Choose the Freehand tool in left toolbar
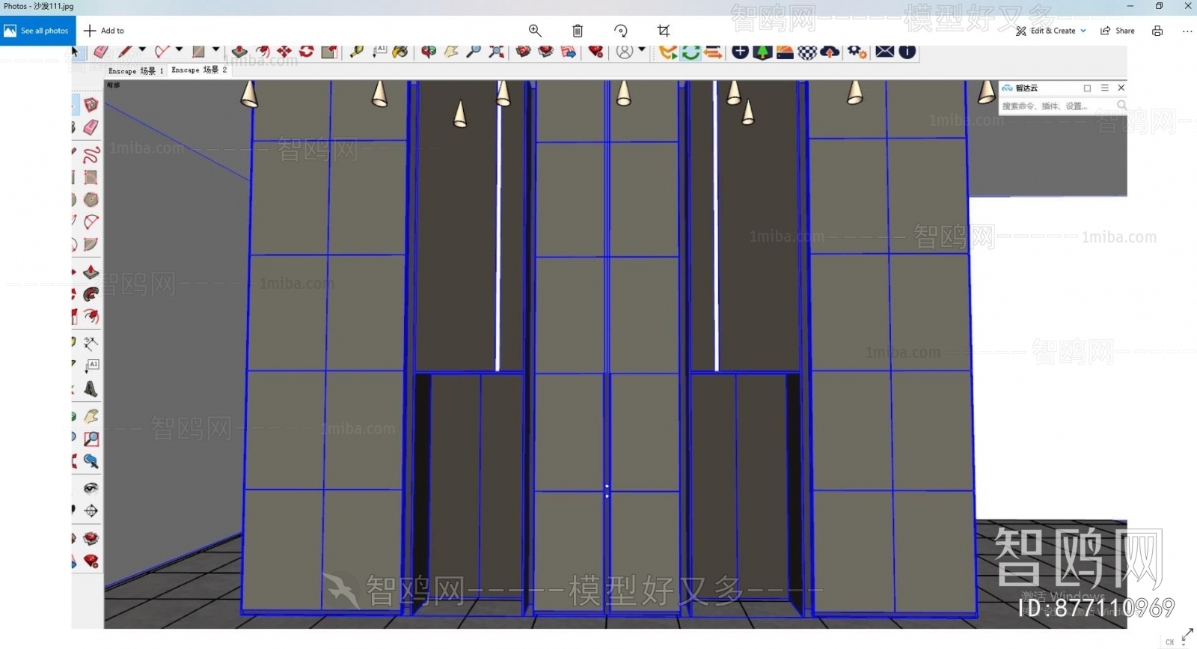This screenshot has height=649, width=1197. [91, 155]
